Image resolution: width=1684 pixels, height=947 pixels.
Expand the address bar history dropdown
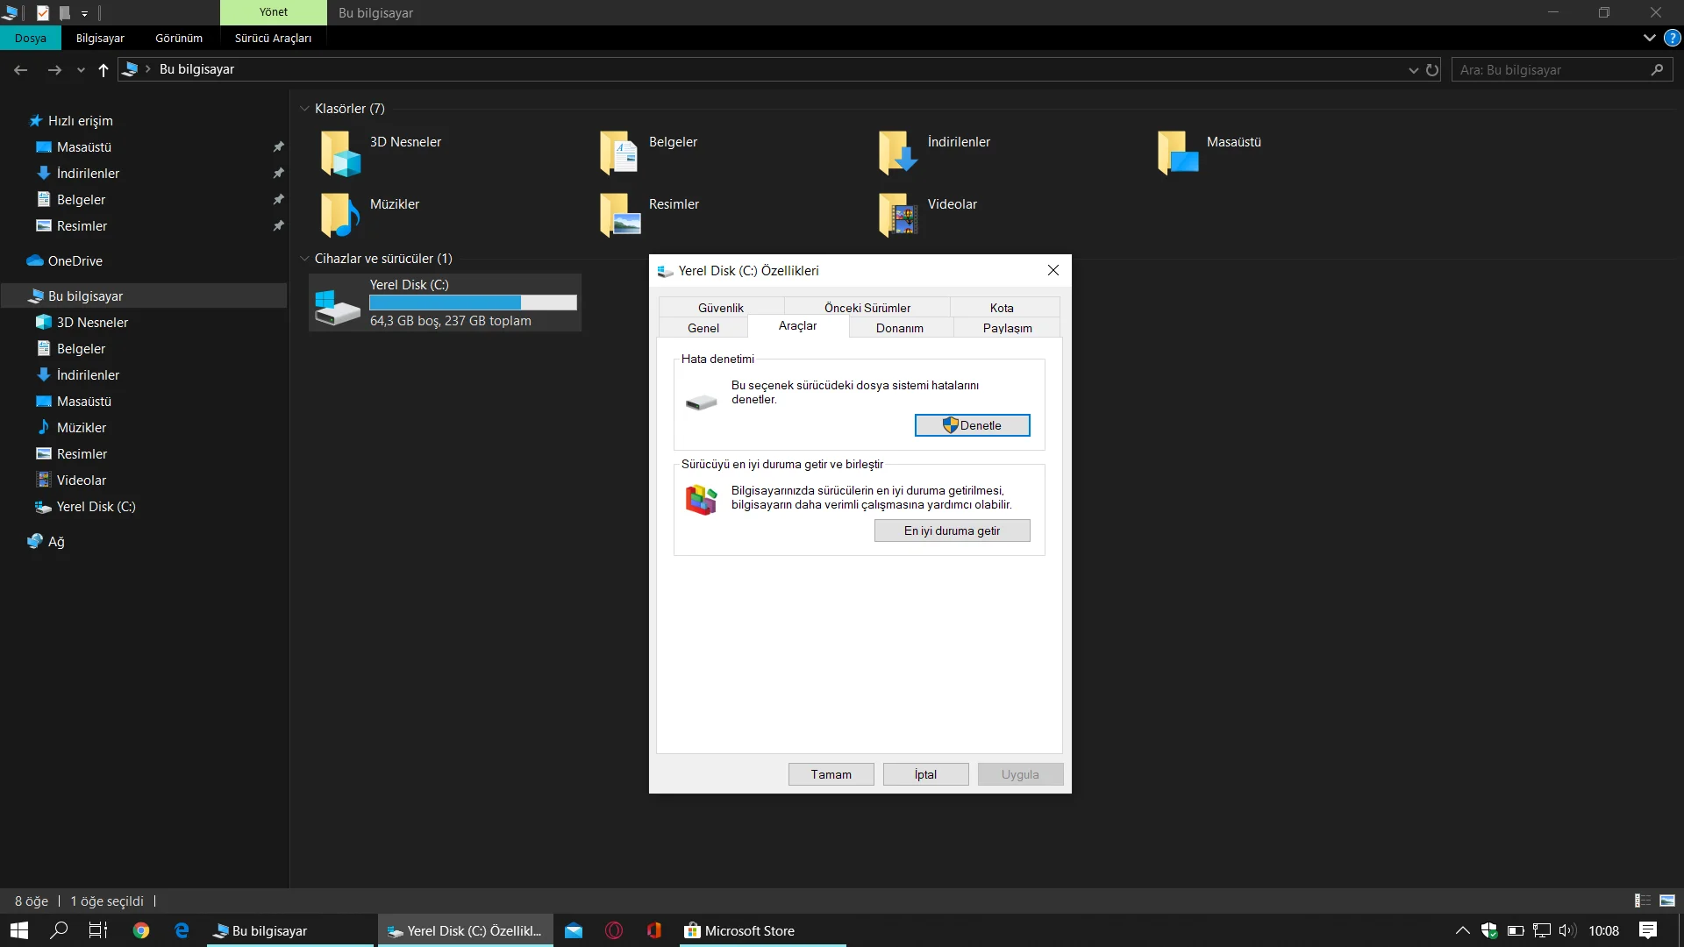pyautogui.click(x=1413, y=70)
